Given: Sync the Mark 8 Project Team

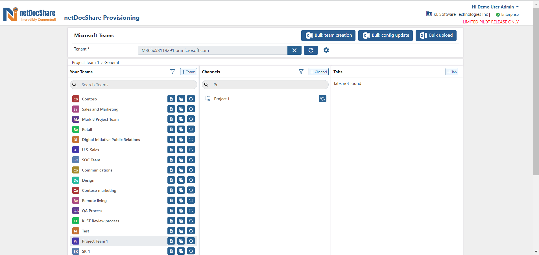Looking at the screenshot, I should (191, 119).
